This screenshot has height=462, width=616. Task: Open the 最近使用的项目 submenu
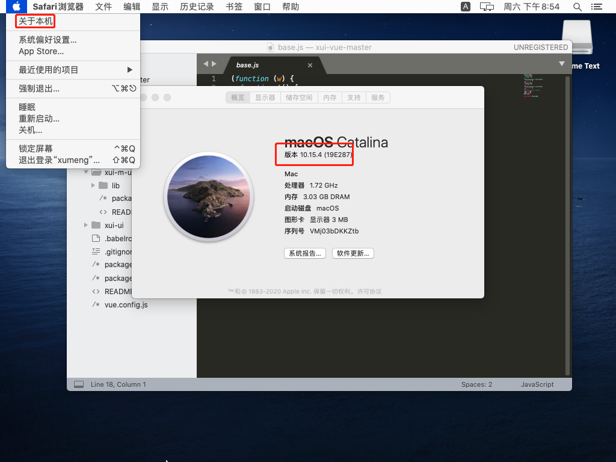[x=73, y=70]
